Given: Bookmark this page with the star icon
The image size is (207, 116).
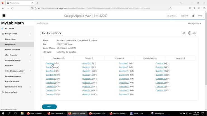Looking at the screenshot, I should (170, 8).
